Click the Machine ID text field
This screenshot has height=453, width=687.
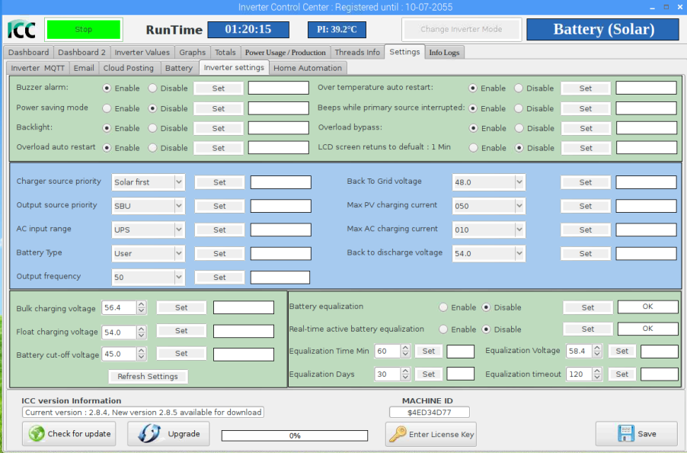point(429,413)
